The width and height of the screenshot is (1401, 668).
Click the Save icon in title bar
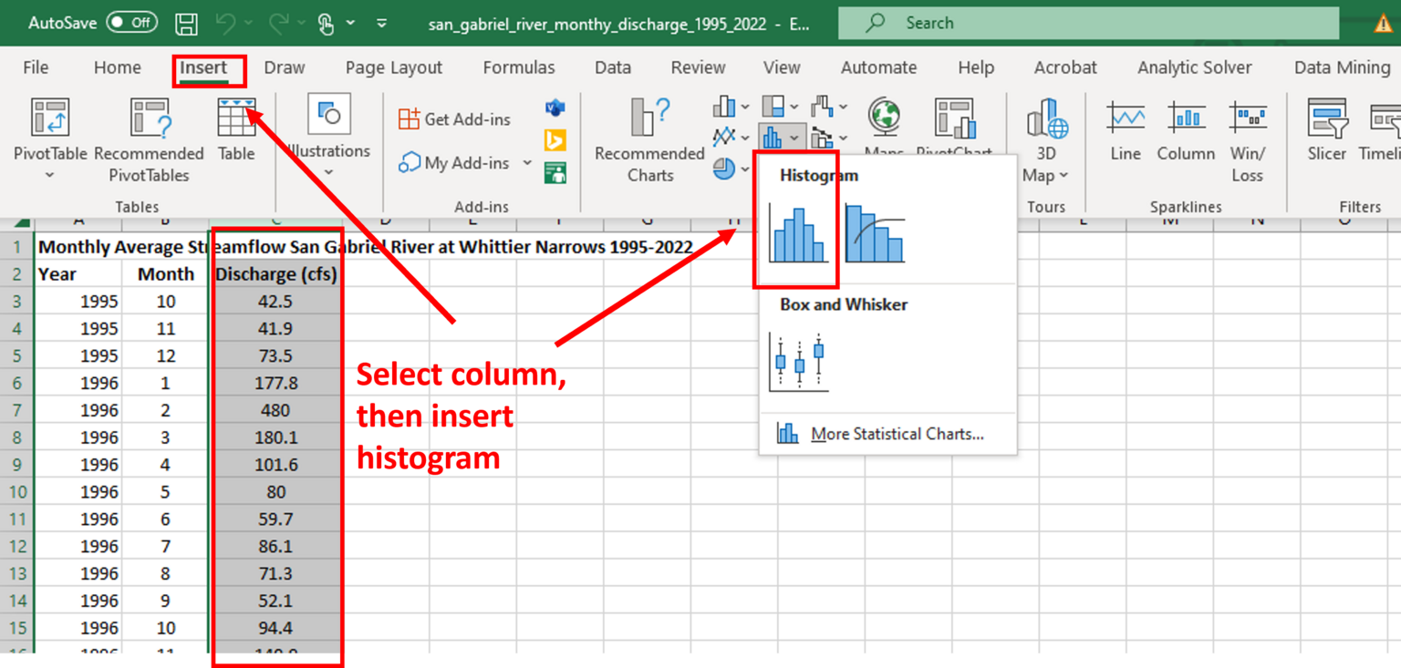click(186, 24)
